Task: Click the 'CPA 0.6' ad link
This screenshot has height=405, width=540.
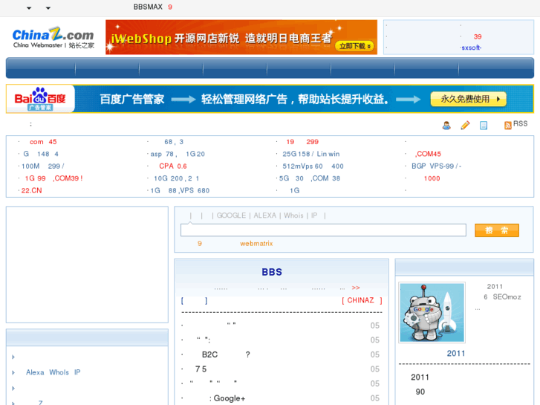Action: click(x=173, y=166)
